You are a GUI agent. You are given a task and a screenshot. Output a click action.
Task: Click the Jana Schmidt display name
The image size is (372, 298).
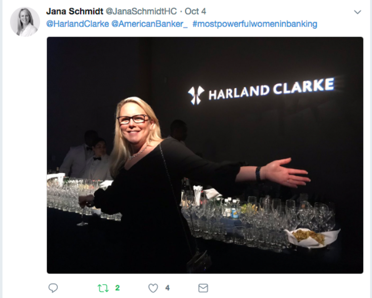pyautogui.click(x=75, y=11)
